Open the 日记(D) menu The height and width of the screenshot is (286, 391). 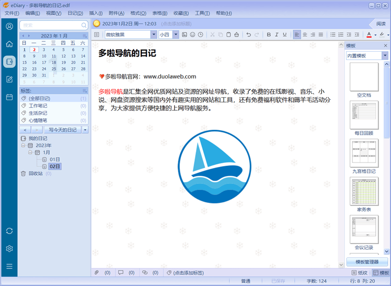[x=75, y=13]
